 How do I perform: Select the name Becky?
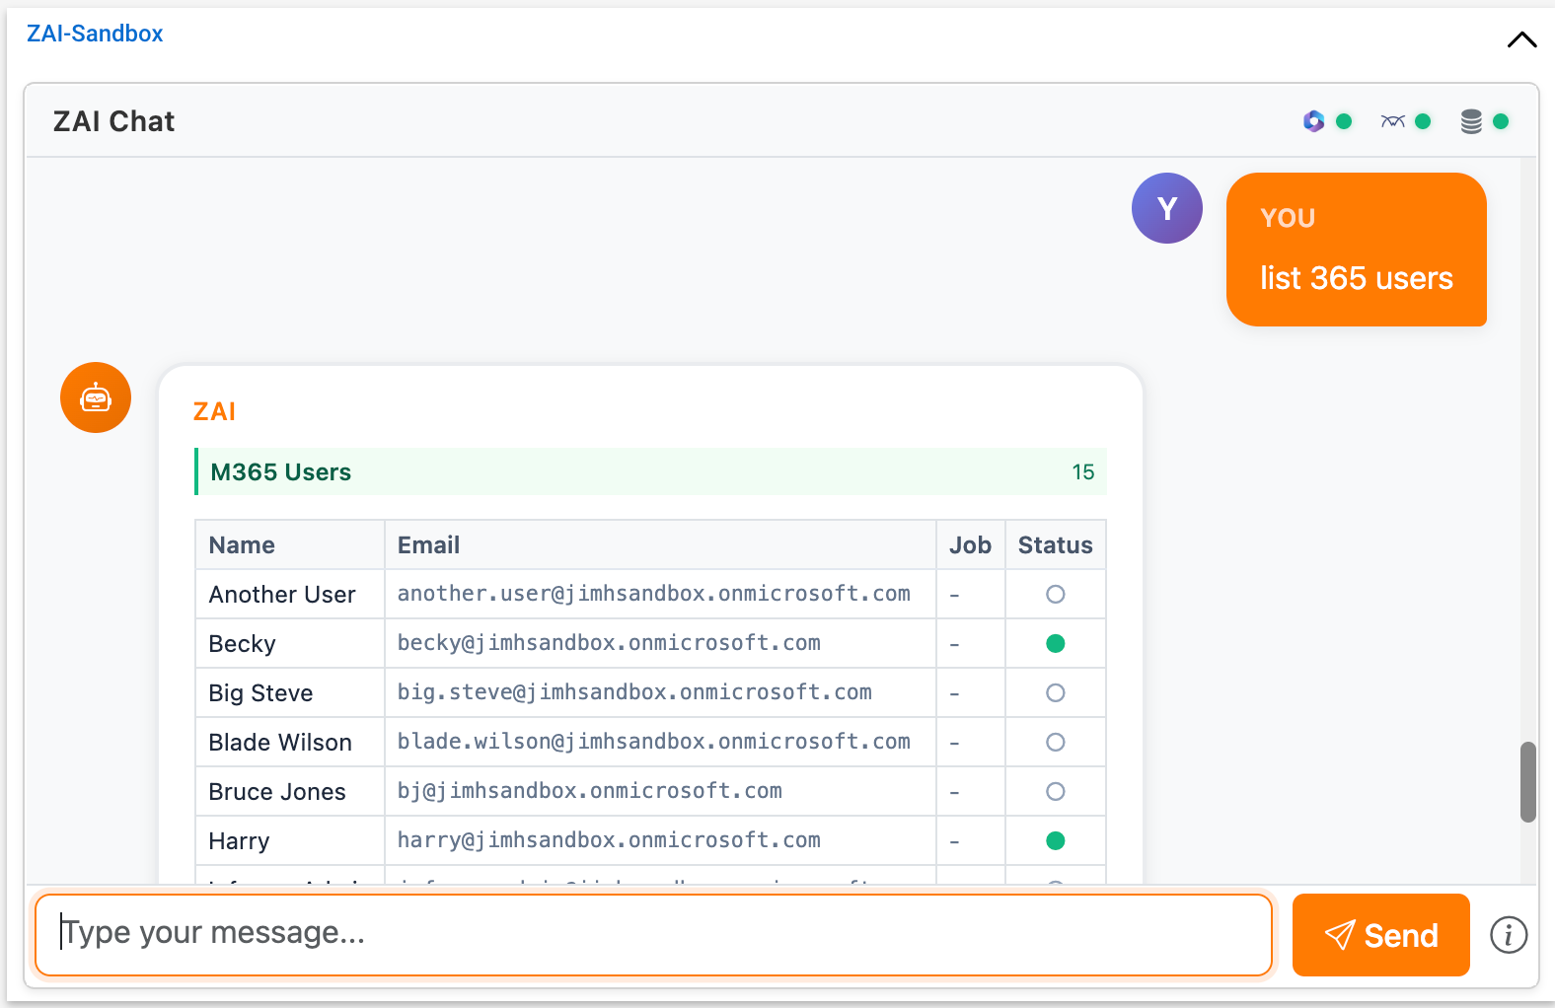coord(243,644)
